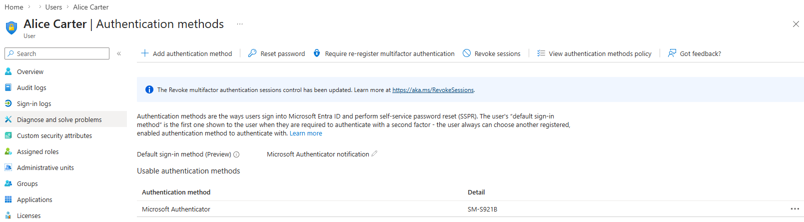
Task: Click the checklist icon for authentication methods policy
Action: 541,53
